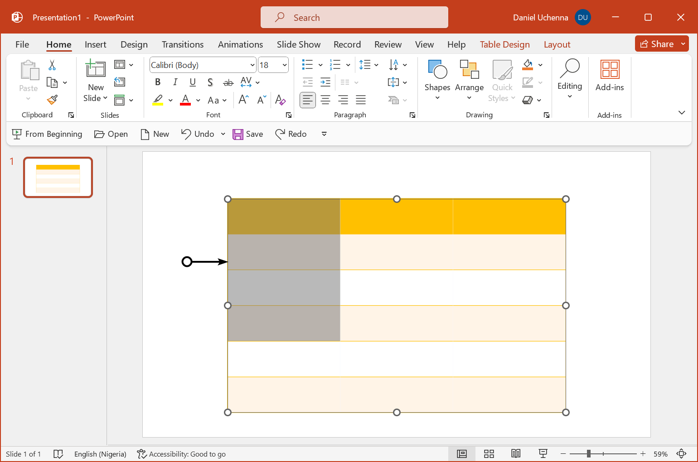The height and width of the screenshot is (462, 698).
Task: Toggle Bold formatting
Action: click(x=158, y=82)
